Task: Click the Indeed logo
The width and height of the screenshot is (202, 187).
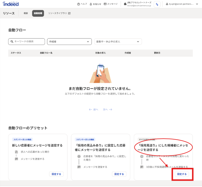Action: pyautogui.click(x=11, y=4)
